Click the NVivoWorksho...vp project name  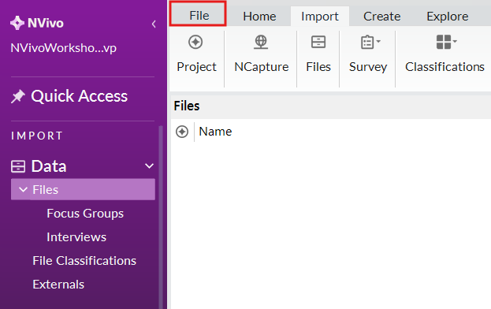pos(64,48)
